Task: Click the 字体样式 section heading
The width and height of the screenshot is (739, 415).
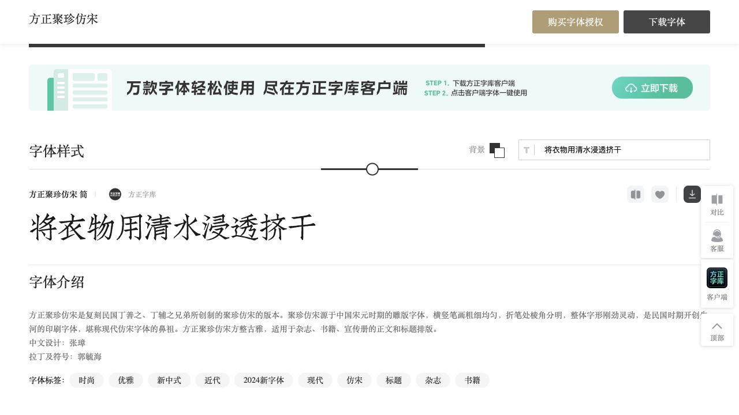Action: point(57,151)
